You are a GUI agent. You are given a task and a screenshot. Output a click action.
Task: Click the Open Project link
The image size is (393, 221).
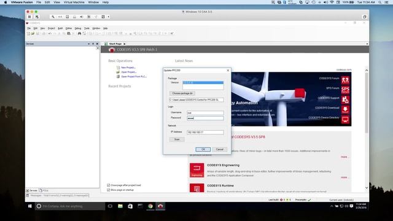(x=129, y=72)
